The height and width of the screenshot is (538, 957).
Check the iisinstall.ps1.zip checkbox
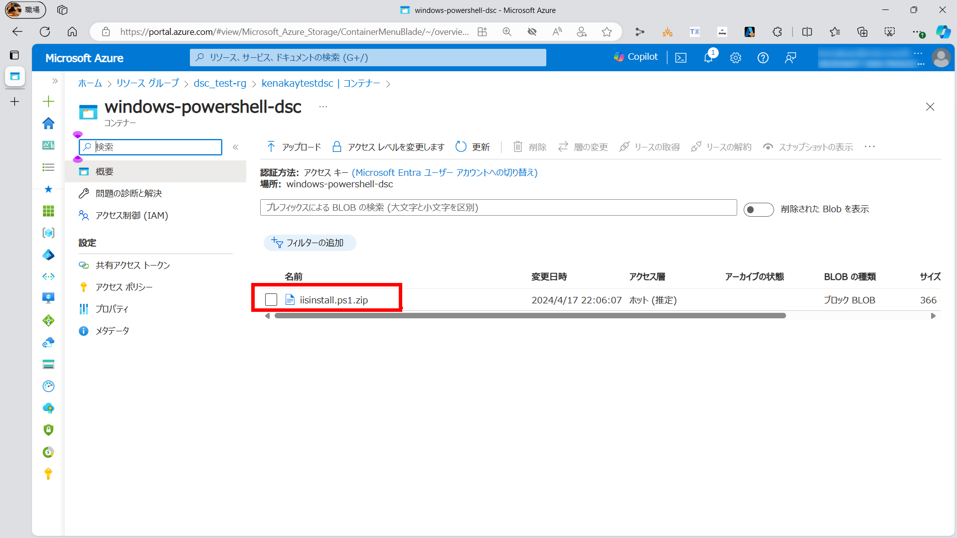coord(271,300)
